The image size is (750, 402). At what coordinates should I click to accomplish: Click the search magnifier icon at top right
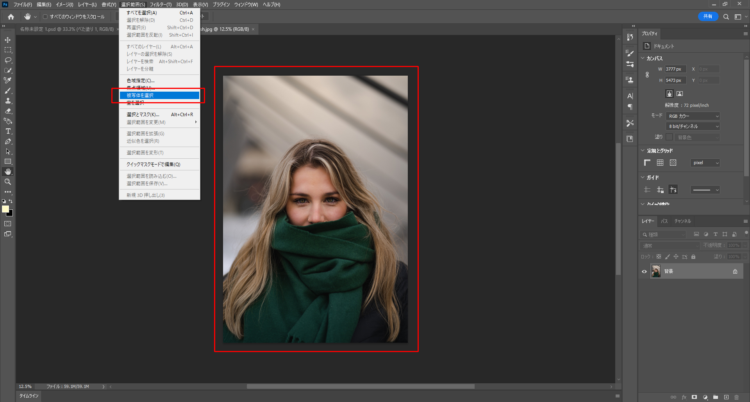click(726, 17)
